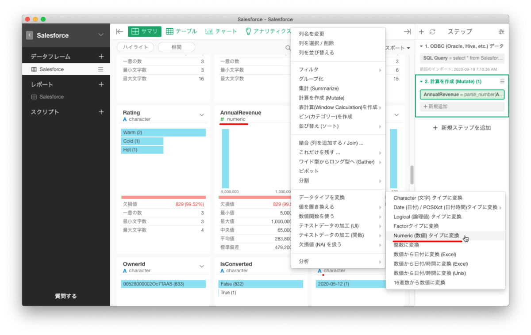The image size is (531, 335).
Task: Click 新規追加 under the Mutate step
Action: point(462,107)
